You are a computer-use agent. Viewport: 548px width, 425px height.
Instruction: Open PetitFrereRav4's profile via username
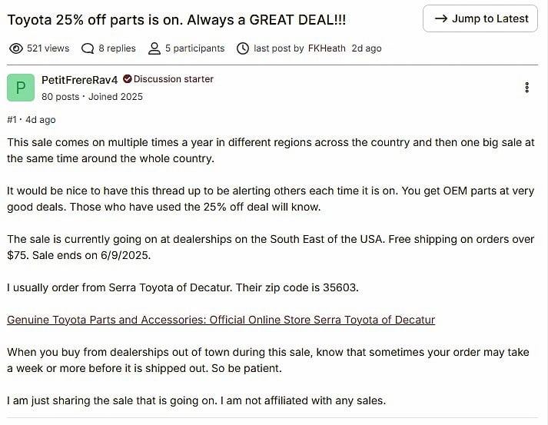click(80, 79)
